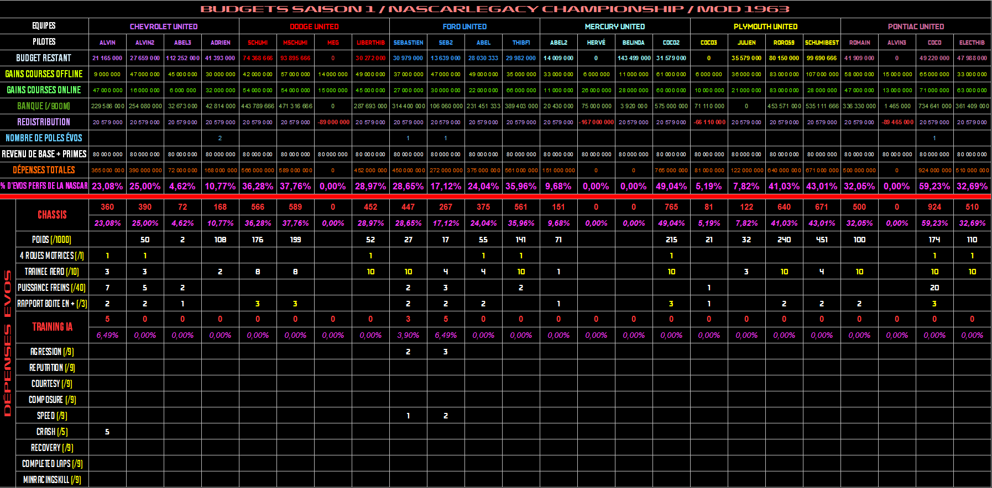The image size is (992, 488).
Task: Click the BANQUE row label
Action: click(x=44, y=106)
